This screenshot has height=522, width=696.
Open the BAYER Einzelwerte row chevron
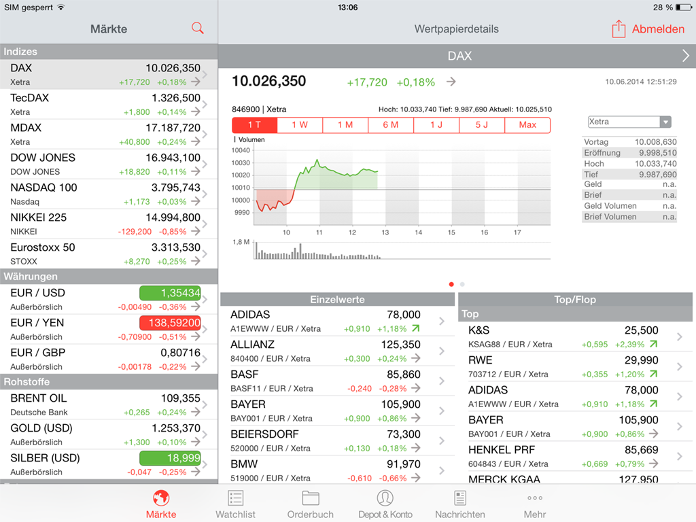[442, 411]
